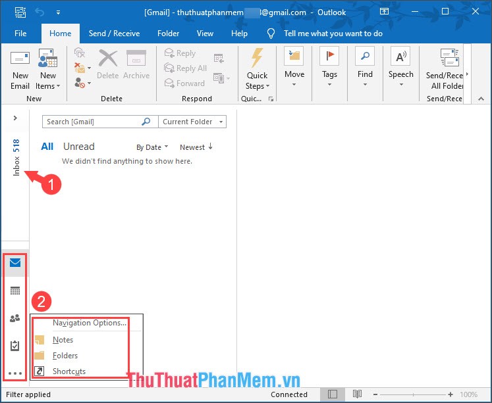This screenshot has width=492, height=403.
Task: Open the By Date sort dropdown
Action: click(152, 147)
